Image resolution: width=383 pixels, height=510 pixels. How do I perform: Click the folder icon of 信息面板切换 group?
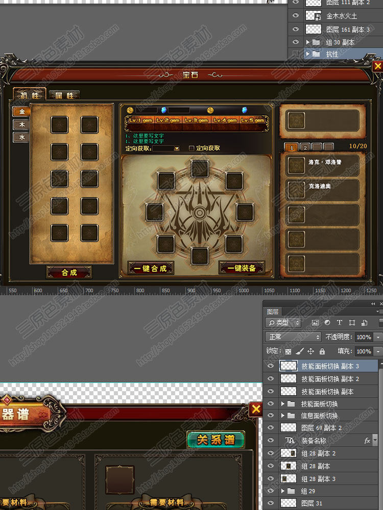coord(291,416)
